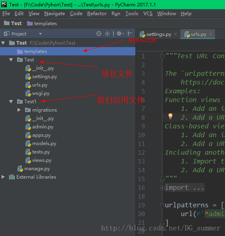
Task: Select the templates folder in tree
Action: [x=68, y=51]
